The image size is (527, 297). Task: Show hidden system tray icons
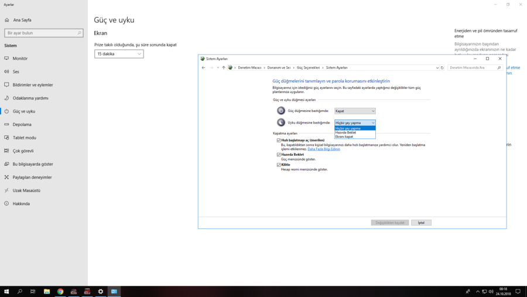pyautogui.click(x=478, y=291)
